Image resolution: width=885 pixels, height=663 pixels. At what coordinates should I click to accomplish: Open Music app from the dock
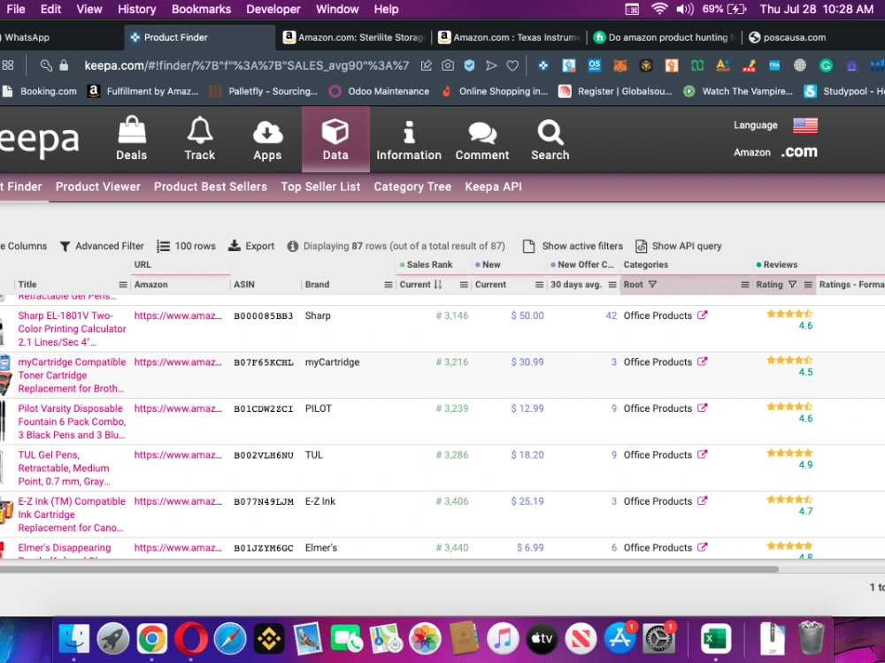pyautogui.click(x=503, y=639)
